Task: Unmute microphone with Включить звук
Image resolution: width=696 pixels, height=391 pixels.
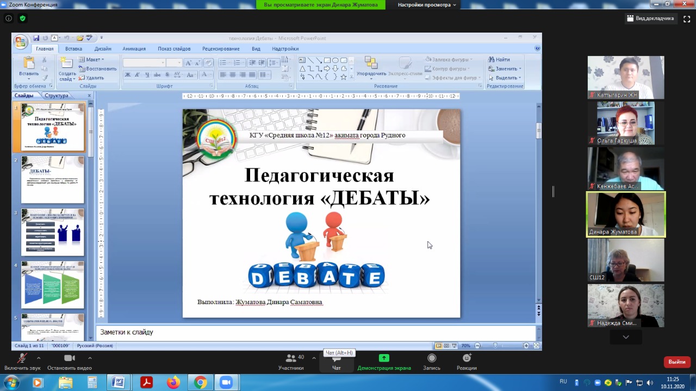Action: (x=22, y=361)
